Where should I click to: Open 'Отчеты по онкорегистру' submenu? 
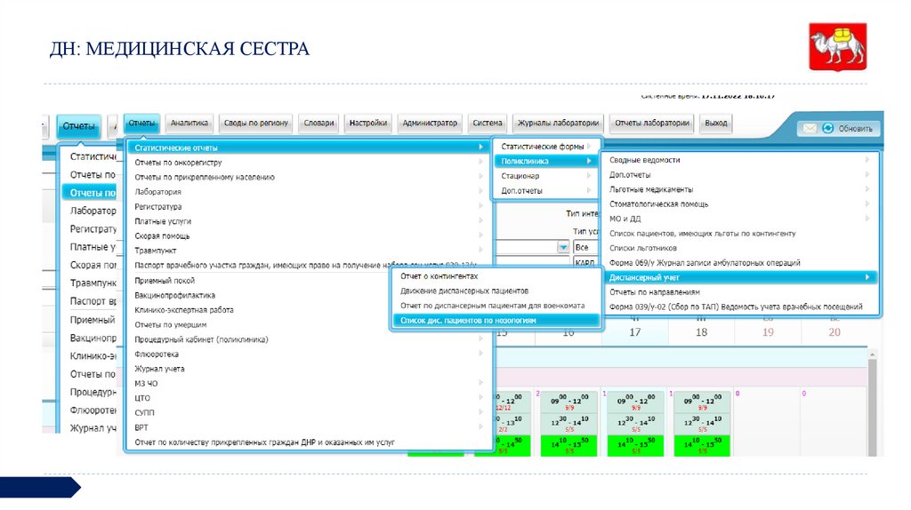(178, 163)
